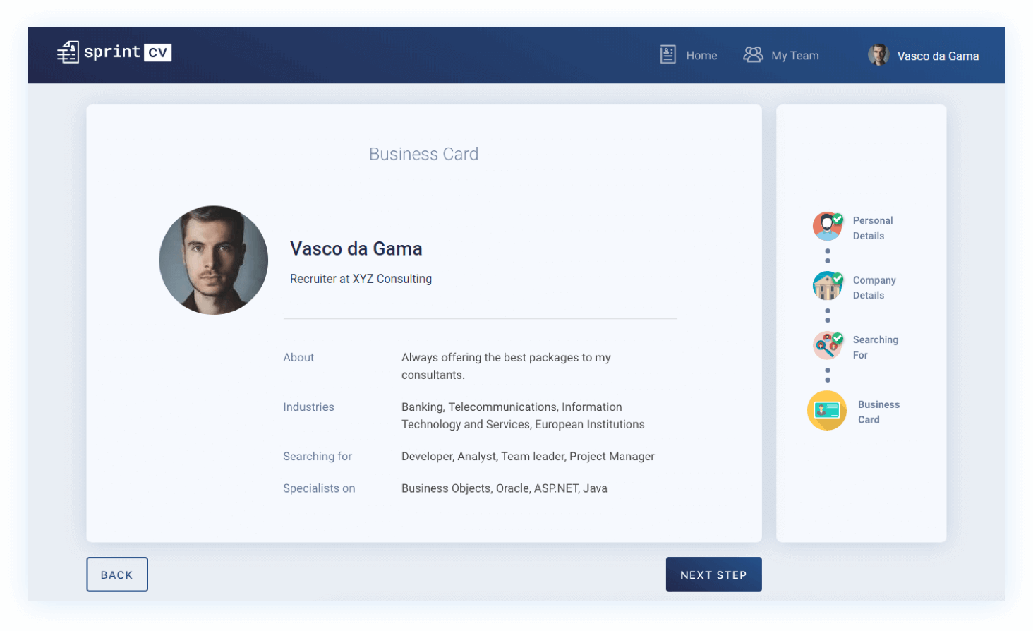Select the Home icon in navigation
1033x631 pixels.
(667, 54)
